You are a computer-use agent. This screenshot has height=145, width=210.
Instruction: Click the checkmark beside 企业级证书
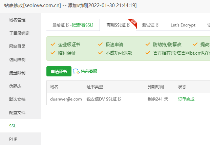point(53,44)
